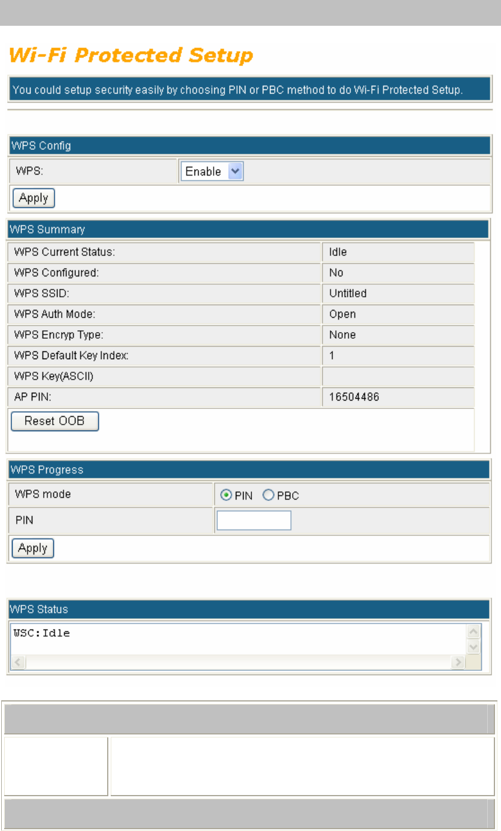Click the WPS mode label
The height and width of the screenshot is (831, 501).
point(42,495)
